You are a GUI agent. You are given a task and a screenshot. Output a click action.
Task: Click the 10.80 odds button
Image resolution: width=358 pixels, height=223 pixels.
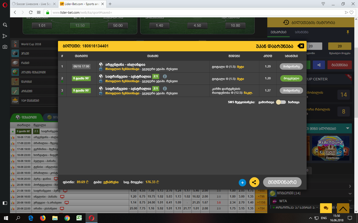[x=235, y=25]
